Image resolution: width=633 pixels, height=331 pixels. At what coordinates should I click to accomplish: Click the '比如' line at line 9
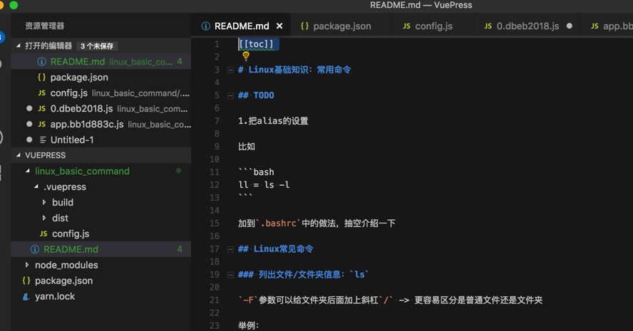(246, 147)
